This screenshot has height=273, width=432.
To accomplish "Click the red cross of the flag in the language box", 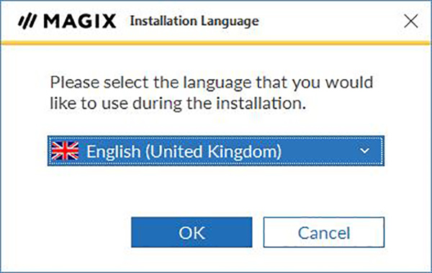I will [x=65, y=151].
